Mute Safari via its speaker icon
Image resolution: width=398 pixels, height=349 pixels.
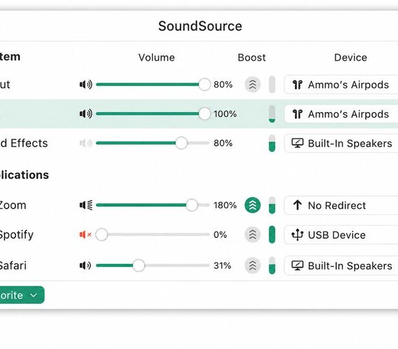click(85, 265)
